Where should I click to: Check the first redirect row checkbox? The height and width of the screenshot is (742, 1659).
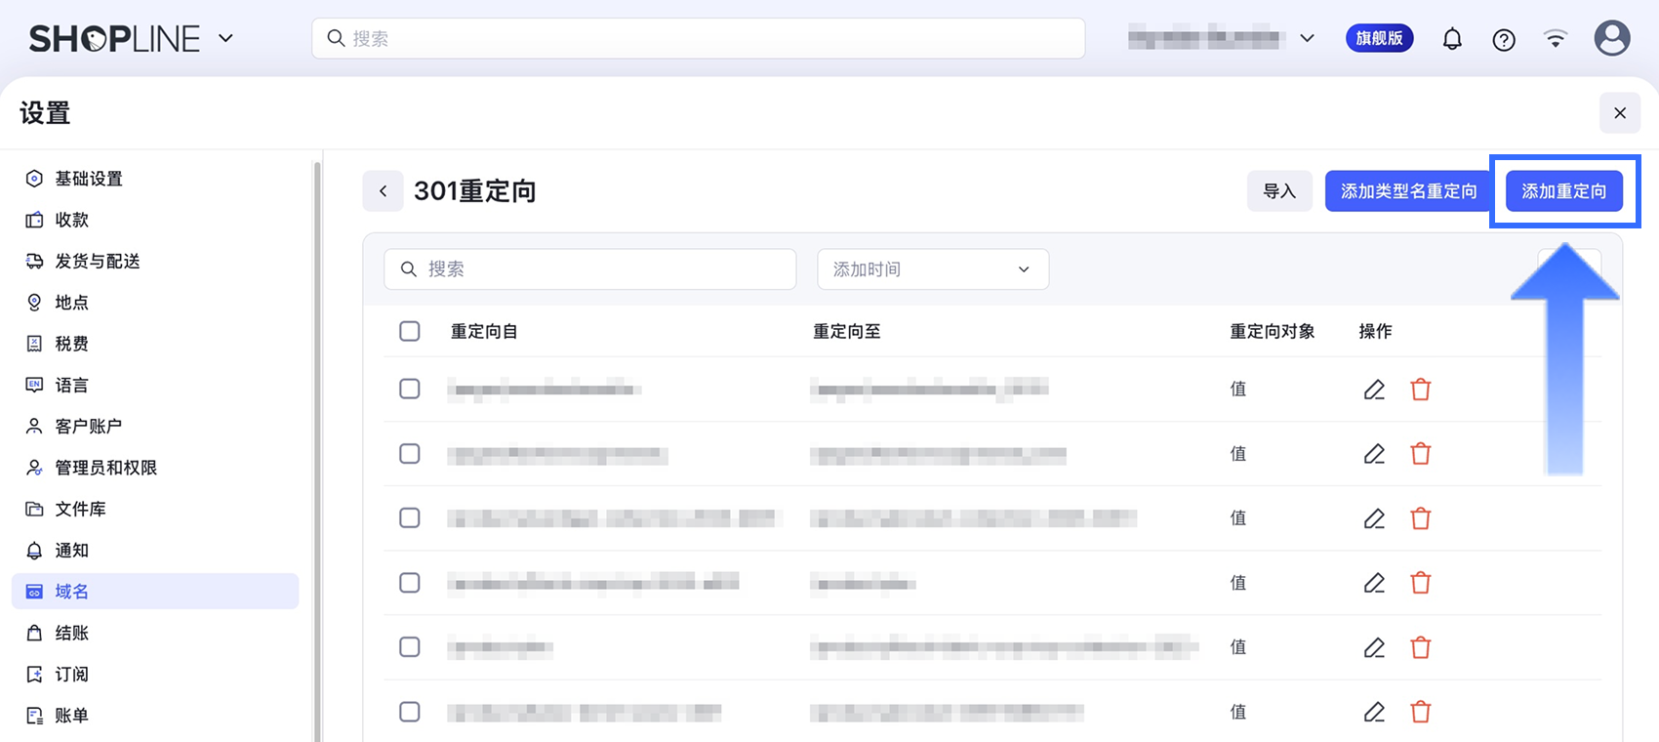click(x=410, y=389)
